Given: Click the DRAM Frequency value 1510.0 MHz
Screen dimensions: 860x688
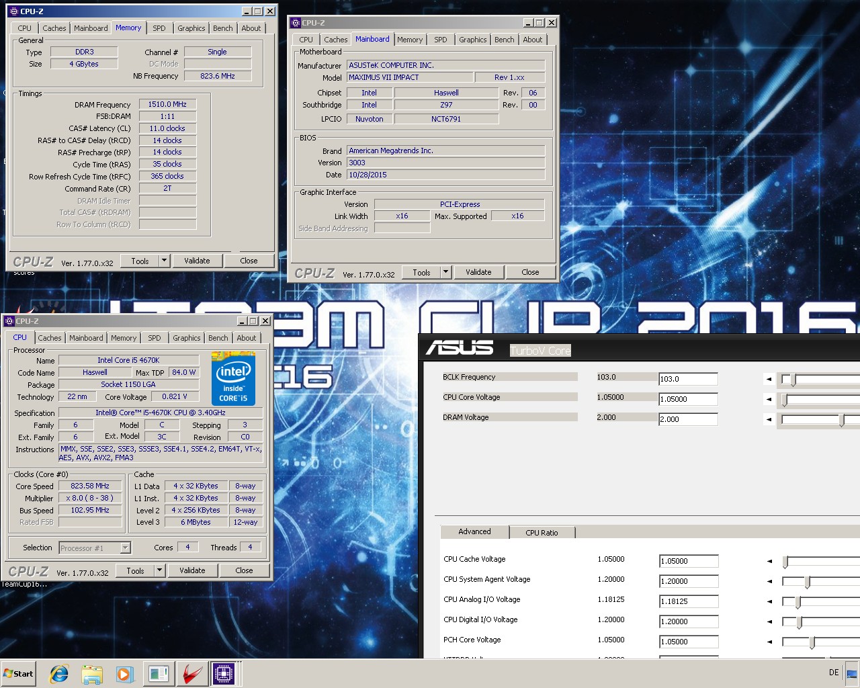Looking at the screenshot, I should click(x=167, y=105).
